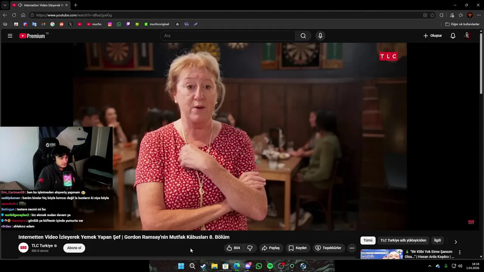The height and width of the screenshot is (272, 484).
Task: Open Spotify from the taskbar
Action: point(270,266)
